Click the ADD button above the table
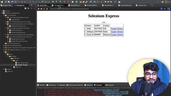This screenshot has height=96, width=171. [104, 22]
